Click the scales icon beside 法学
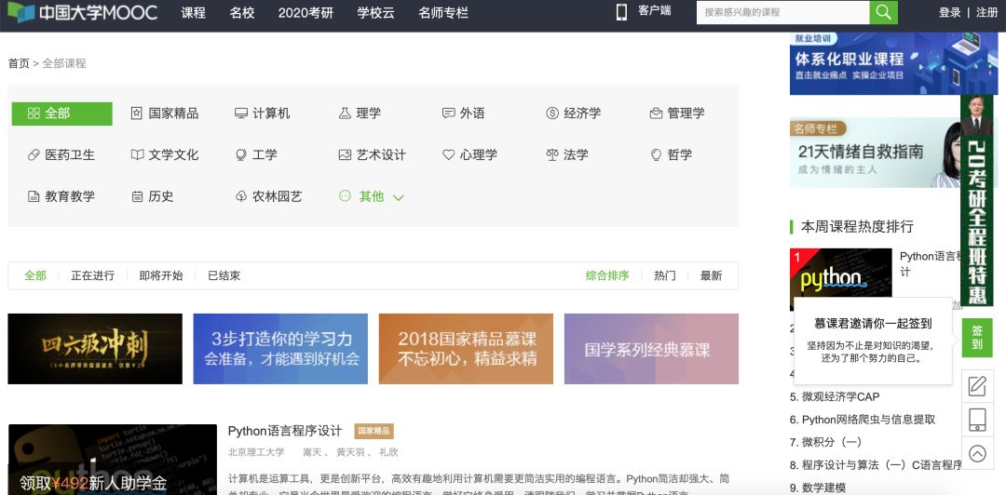The width and height of the screenshot is (1006, 495). click(552, 154)
